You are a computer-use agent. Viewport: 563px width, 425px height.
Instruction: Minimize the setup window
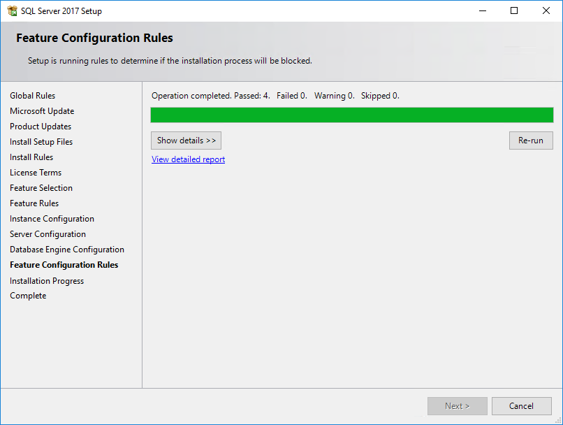pos(483,10)
